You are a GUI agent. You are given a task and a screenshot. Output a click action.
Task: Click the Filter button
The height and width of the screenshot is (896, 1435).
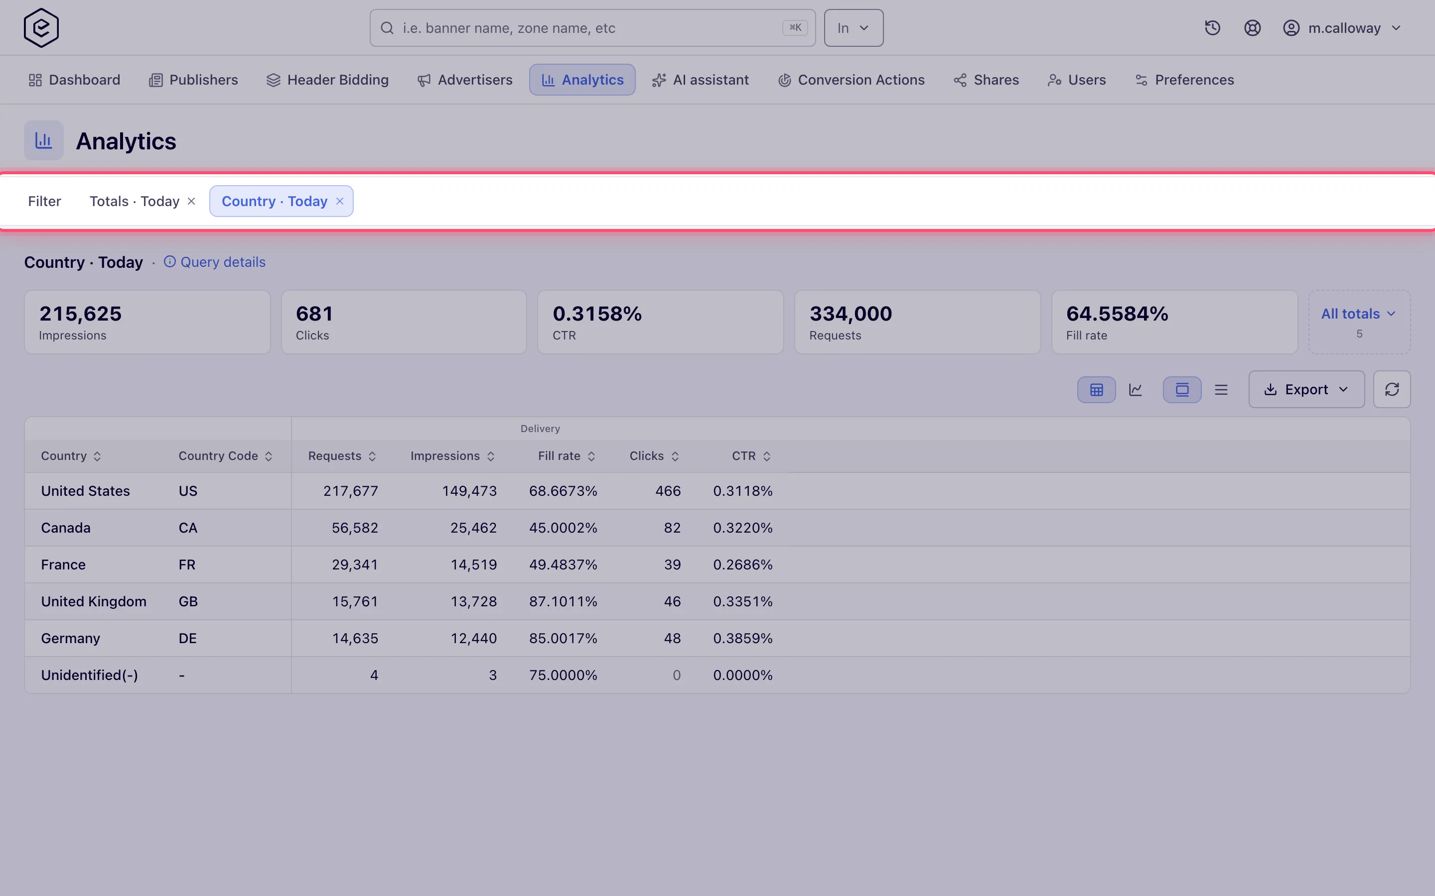tap(44, 201)
